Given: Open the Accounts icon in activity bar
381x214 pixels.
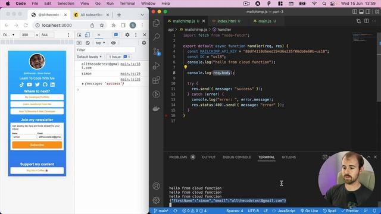Looking at the screenshot, I should pos(156,186).
